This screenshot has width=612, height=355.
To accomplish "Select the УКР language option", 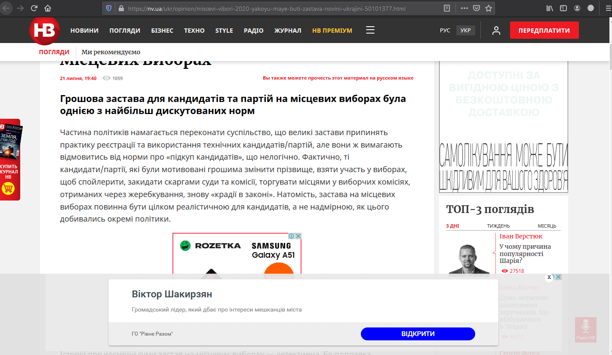I will (465, 31).
